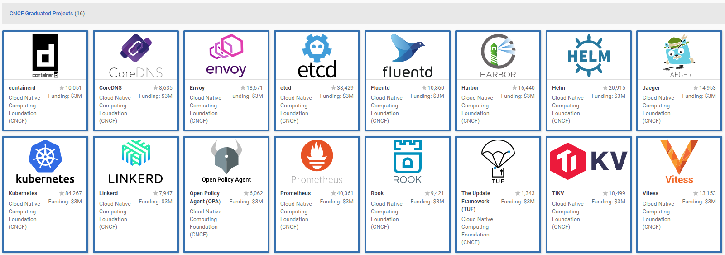Open the Jaeger gopher logo
The width and height of the screenshot is (725, 255).
pyautogui.click(x=679, y=56)
